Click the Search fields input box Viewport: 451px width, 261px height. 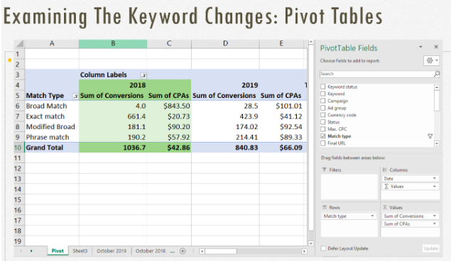[x=376, y=74]
